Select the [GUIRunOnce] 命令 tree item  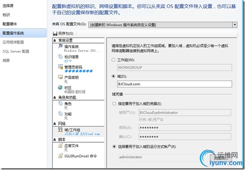tap(79, 156)
